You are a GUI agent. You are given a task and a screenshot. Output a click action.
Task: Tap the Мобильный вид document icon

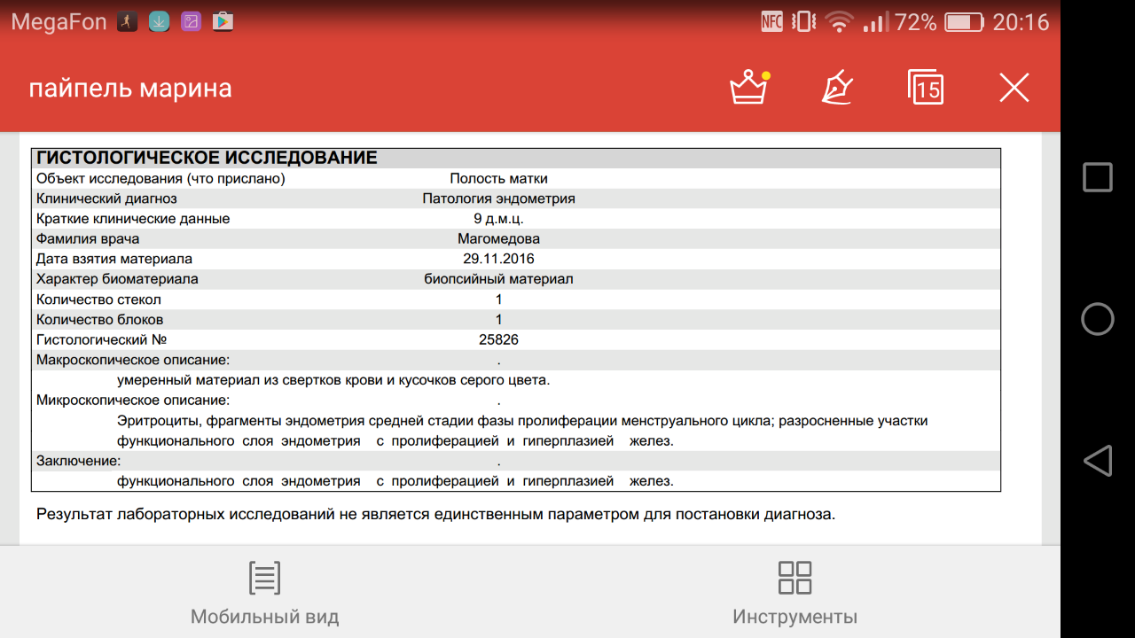pos(264,578)
